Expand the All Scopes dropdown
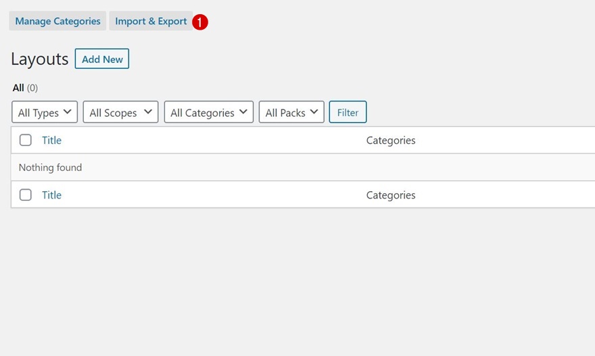Screen dimensions: 595x356 click(120, 112)
